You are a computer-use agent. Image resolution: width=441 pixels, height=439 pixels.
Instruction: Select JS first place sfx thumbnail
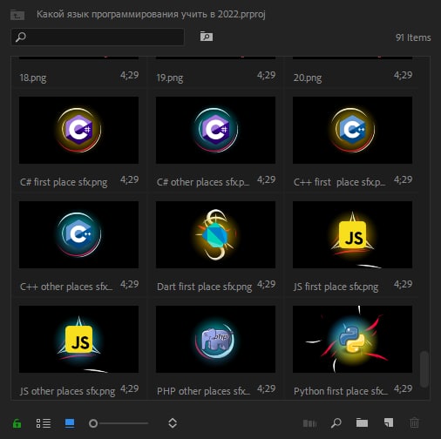pos(352,234)
